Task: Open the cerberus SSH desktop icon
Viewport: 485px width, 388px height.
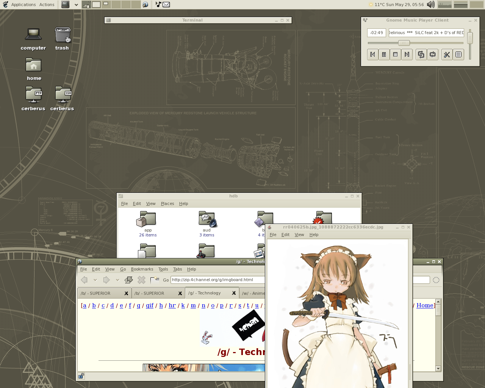Action: coord(62,99)
